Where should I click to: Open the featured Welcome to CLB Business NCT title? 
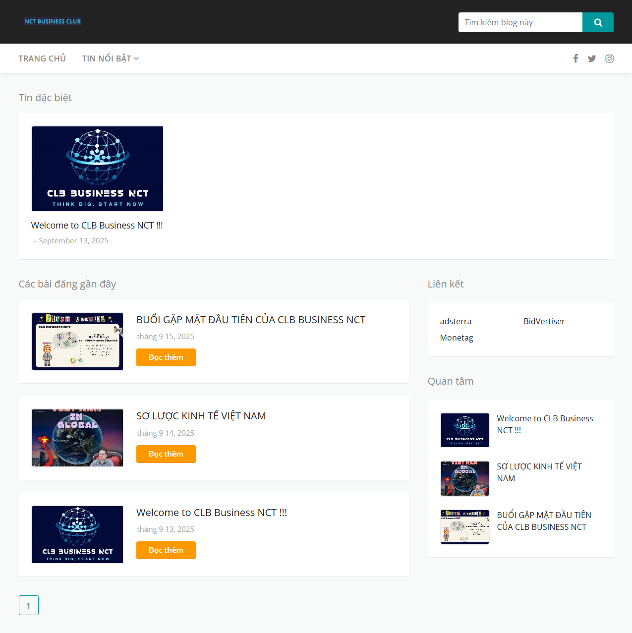[x=97, y=225]
